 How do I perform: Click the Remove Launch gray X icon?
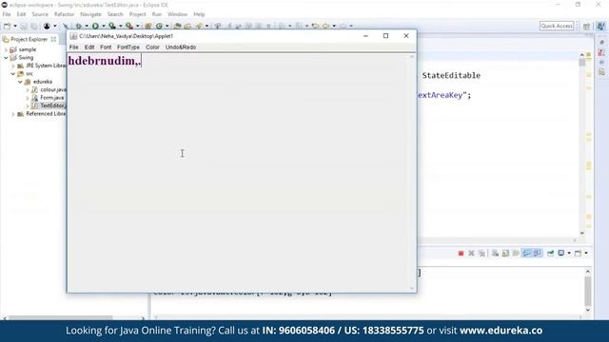pos(471,254)
